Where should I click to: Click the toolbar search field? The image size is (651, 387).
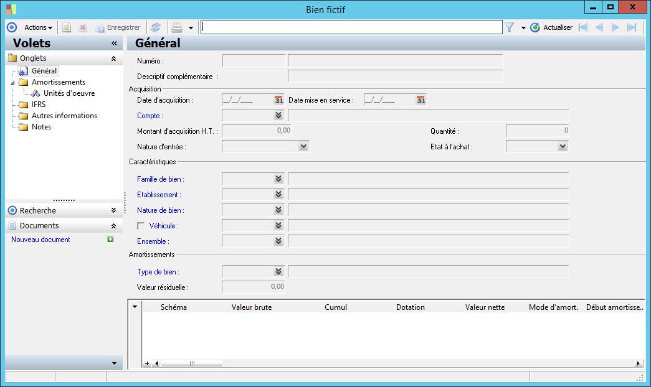click(351, 27)
